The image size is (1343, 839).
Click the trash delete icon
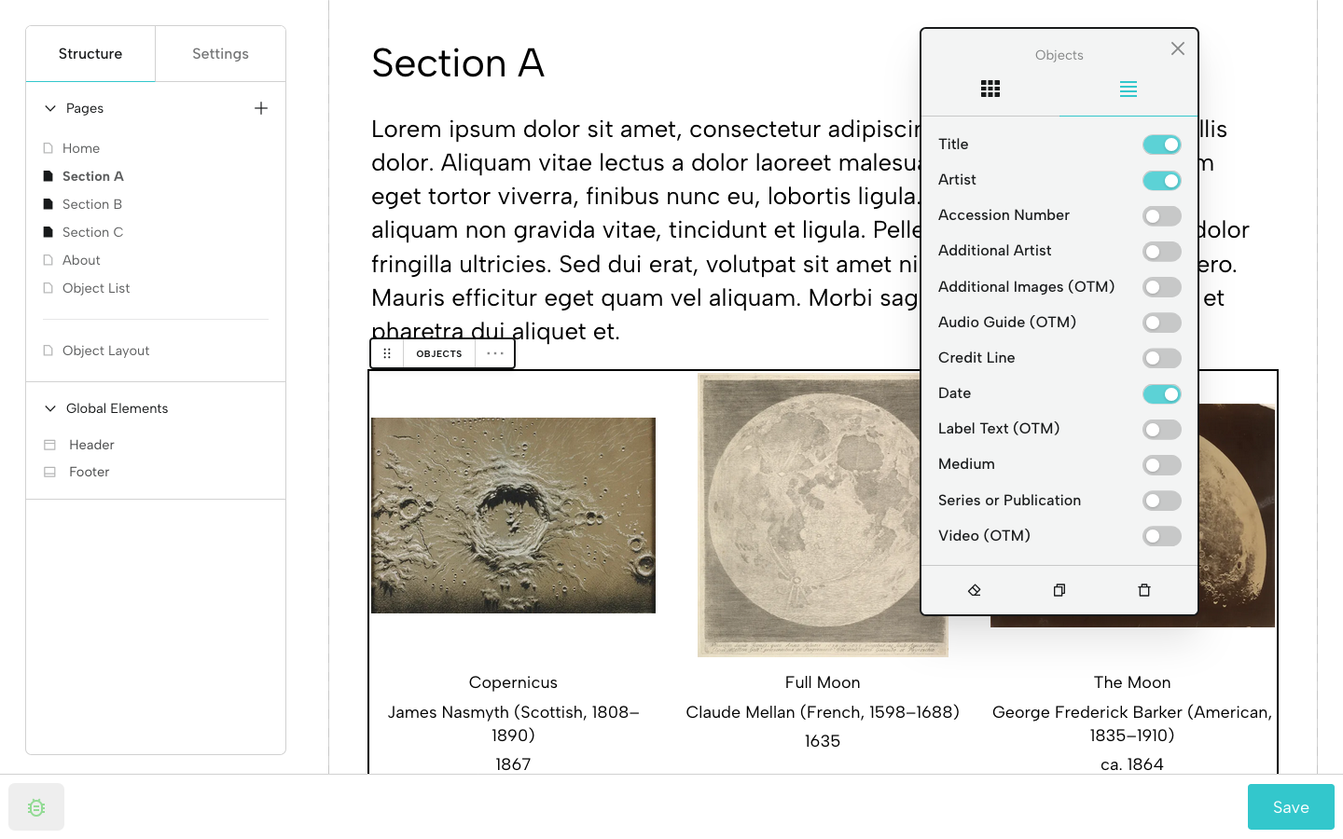click(x=1144, y=590)
